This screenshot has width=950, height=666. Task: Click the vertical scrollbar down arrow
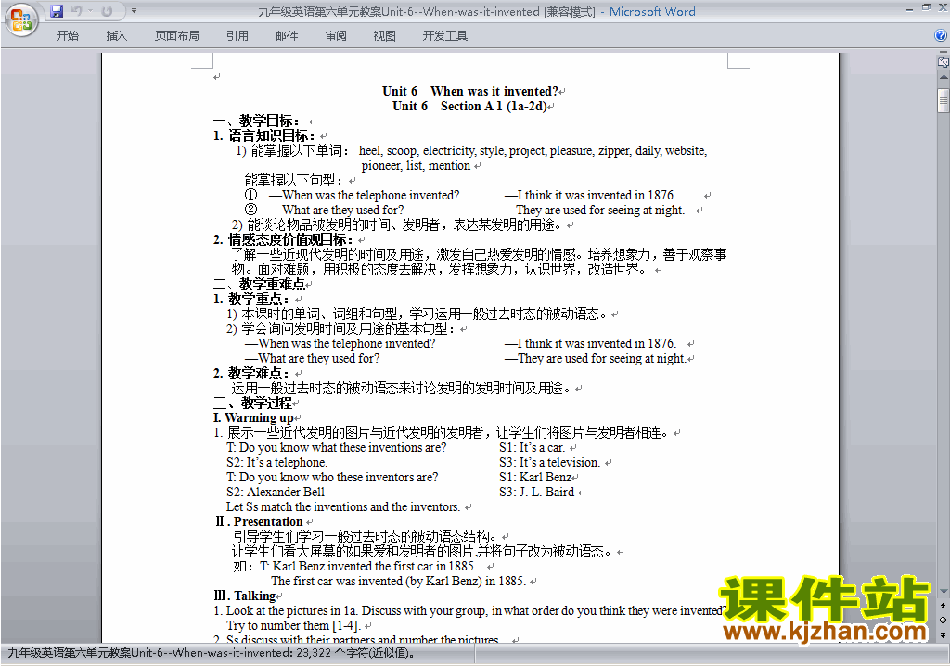(944, 592)
